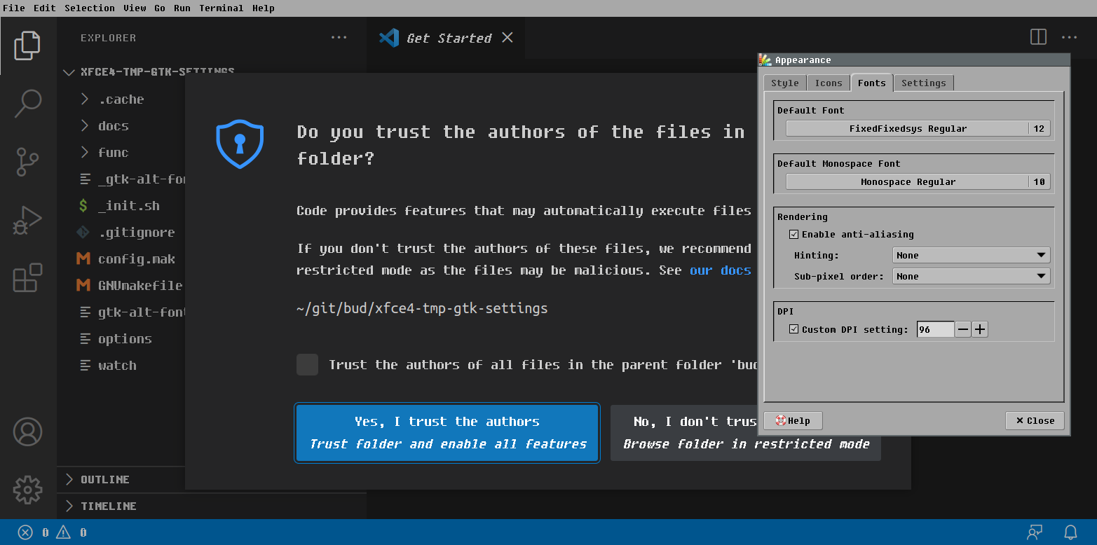Viewport: 1097px width, 545px height.
Task: Click the Appearance window title icon
Action: point(765,60)
